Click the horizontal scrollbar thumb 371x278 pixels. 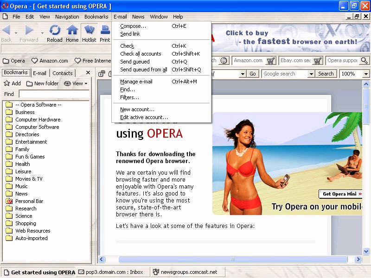[x=233, y=259]
